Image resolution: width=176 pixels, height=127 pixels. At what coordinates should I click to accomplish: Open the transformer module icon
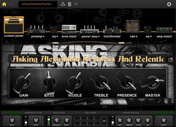(112, 30)
